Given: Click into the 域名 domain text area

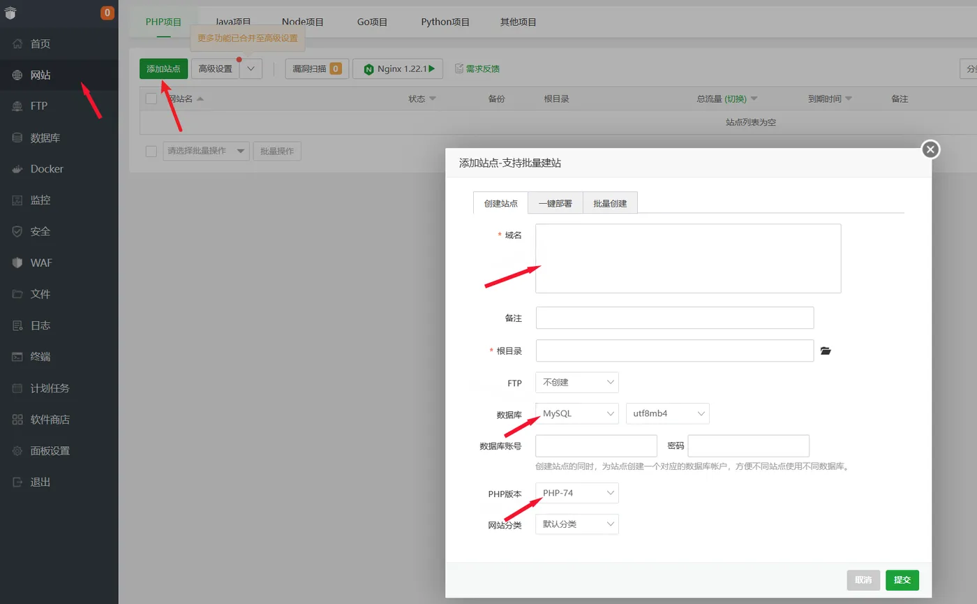Looking at the screenshot, I should [x=688, y=258].
